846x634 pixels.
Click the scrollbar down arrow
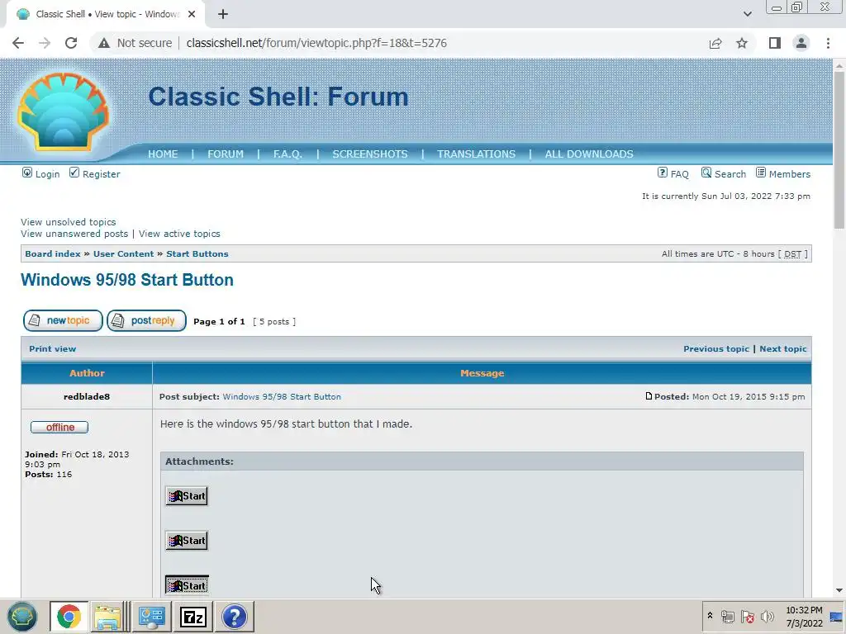coord(839,591)
